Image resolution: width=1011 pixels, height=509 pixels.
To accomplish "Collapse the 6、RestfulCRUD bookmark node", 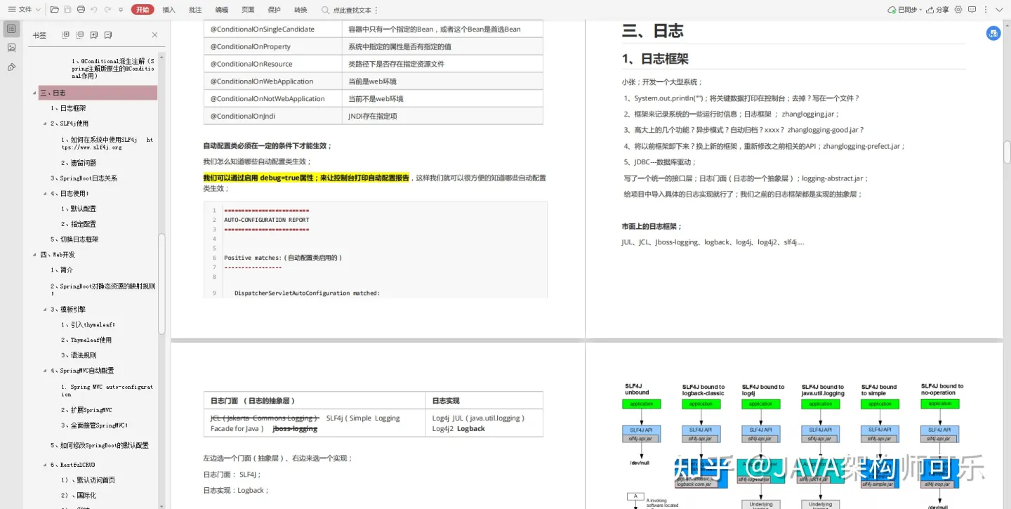I will [x=44, y=465].
